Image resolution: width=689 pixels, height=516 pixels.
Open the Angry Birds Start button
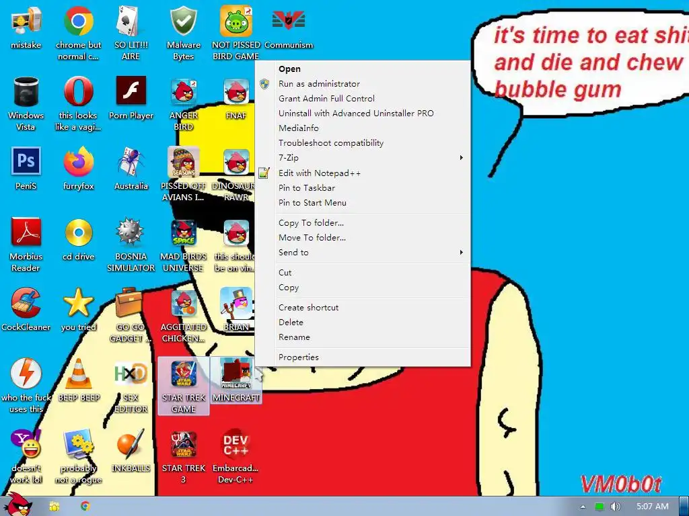18,505
